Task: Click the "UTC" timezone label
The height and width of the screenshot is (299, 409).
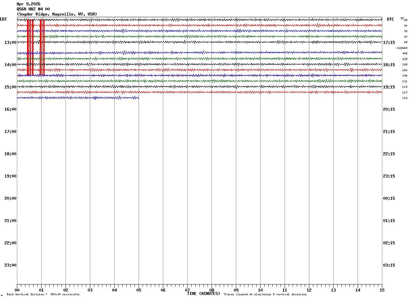Action: click(390, 19)
